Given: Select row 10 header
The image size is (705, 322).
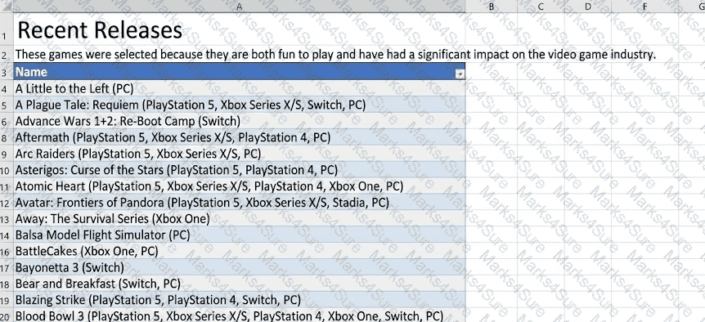Looking at the screenshot, I should pos(7,170).
